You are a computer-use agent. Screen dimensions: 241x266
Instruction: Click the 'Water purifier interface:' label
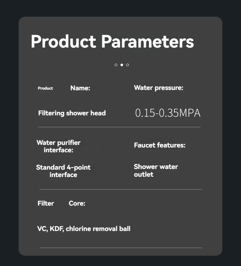click(x=58, y=146)
